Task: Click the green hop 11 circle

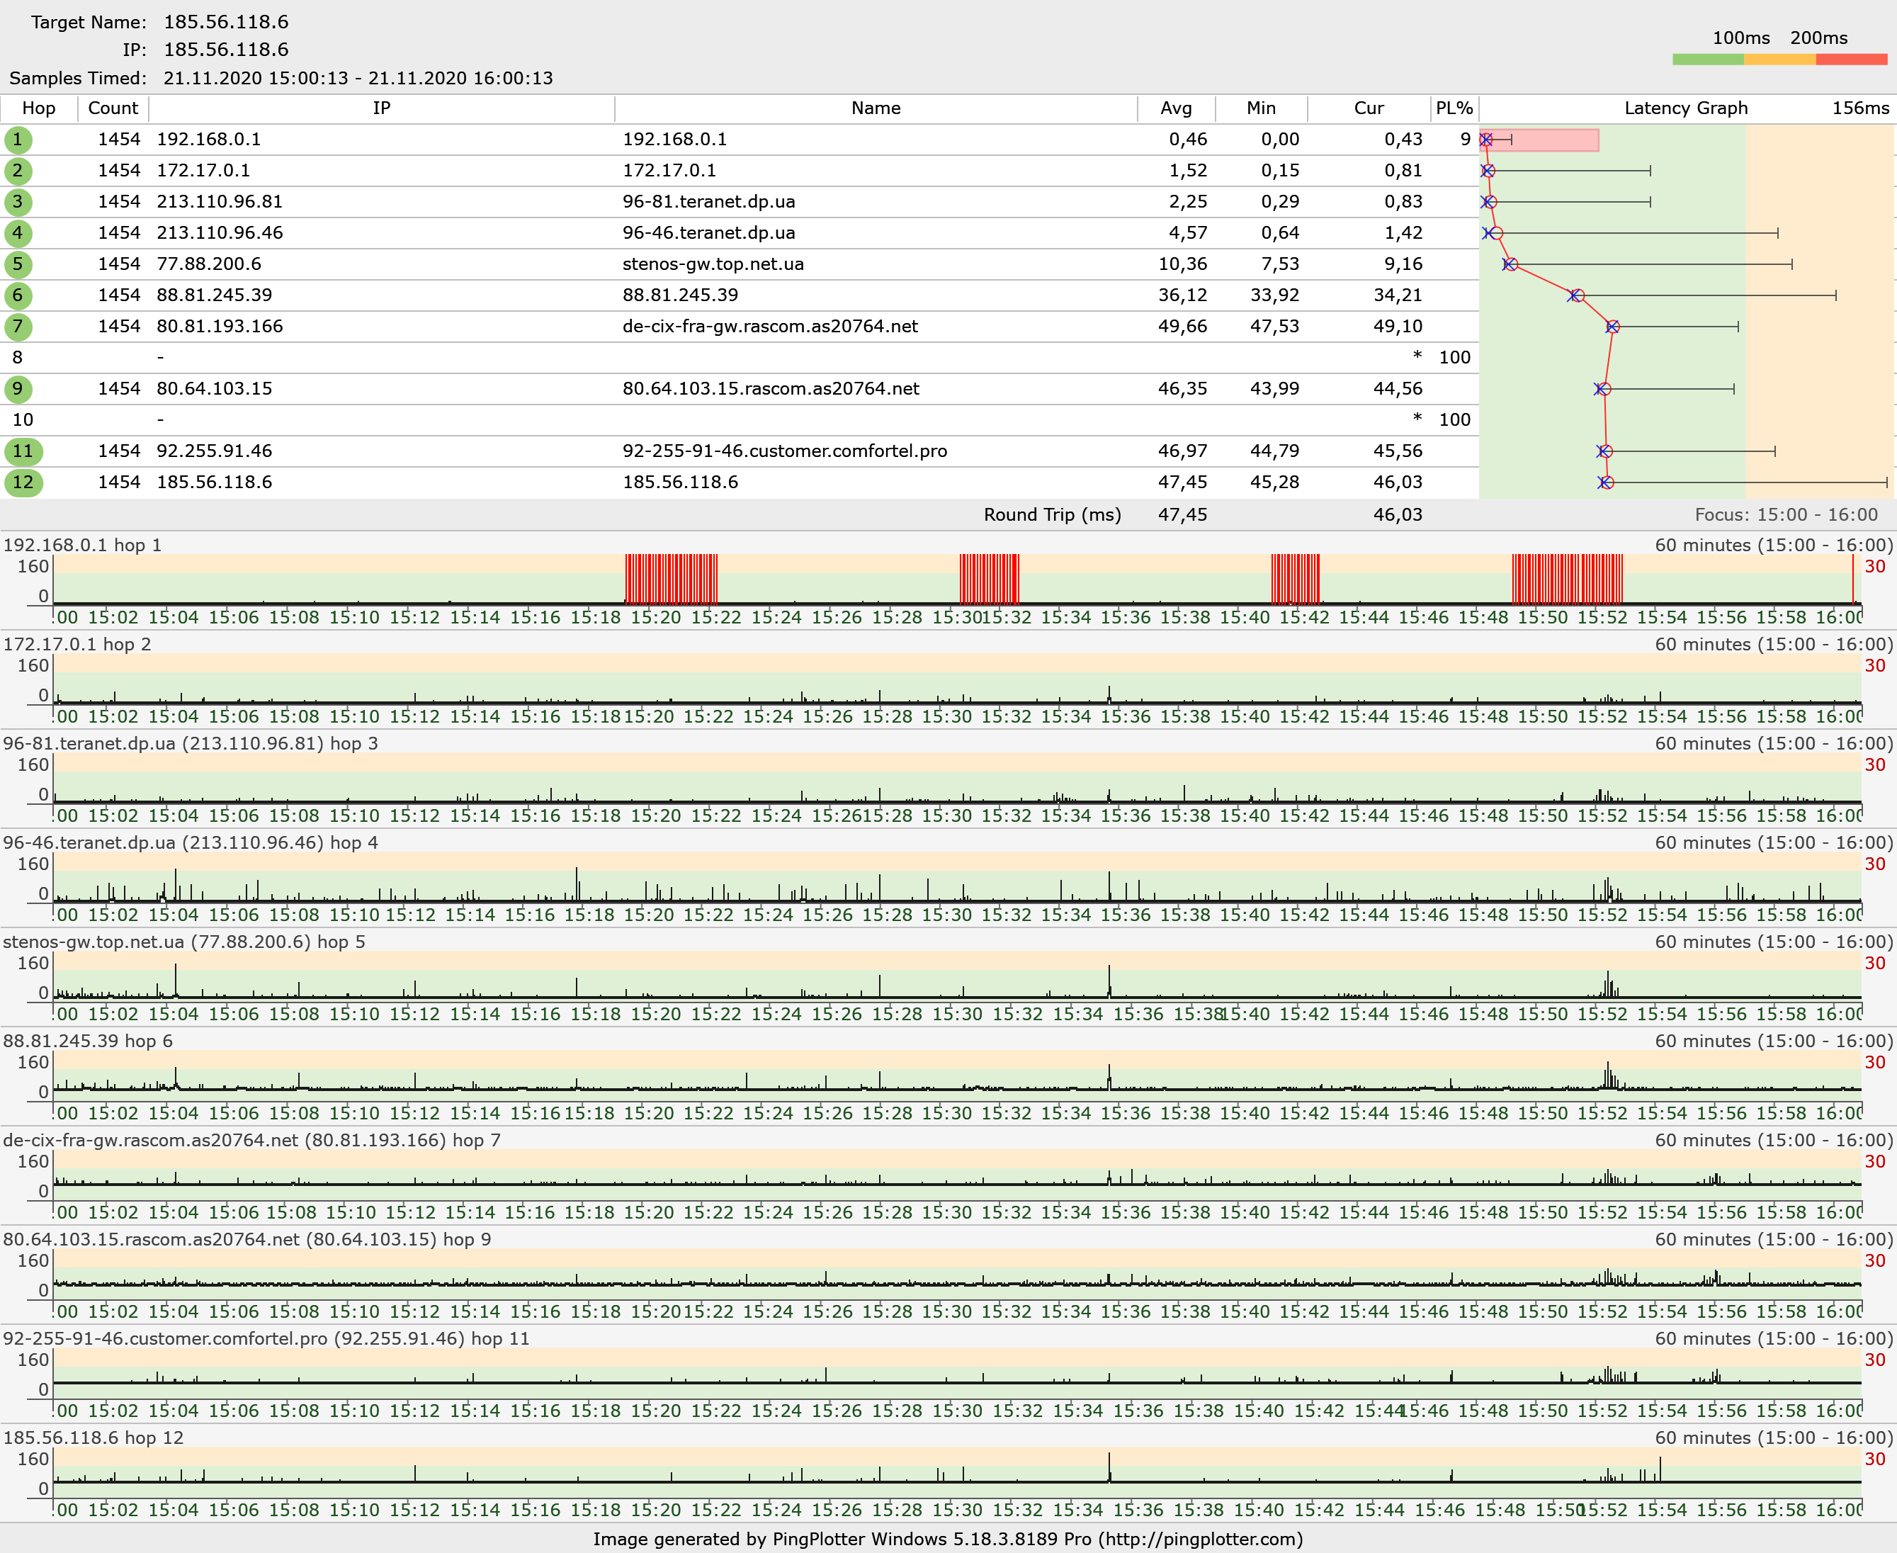Action: [x=23, y=452]
